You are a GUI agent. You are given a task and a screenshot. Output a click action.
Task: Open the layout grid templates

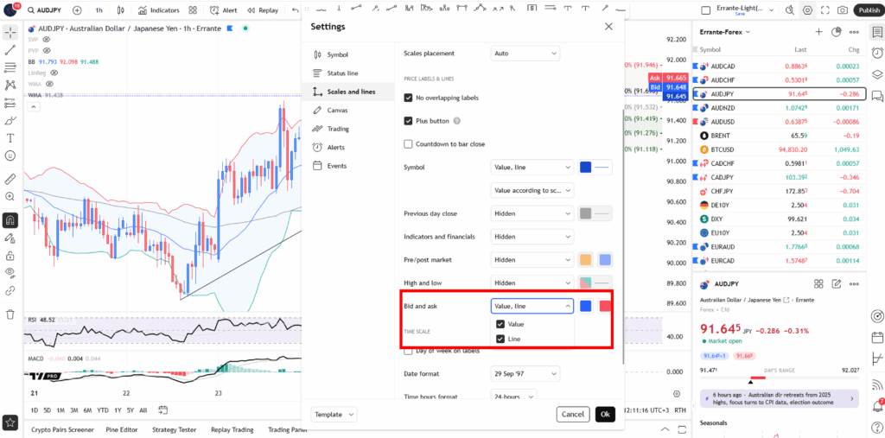[193, 10]
